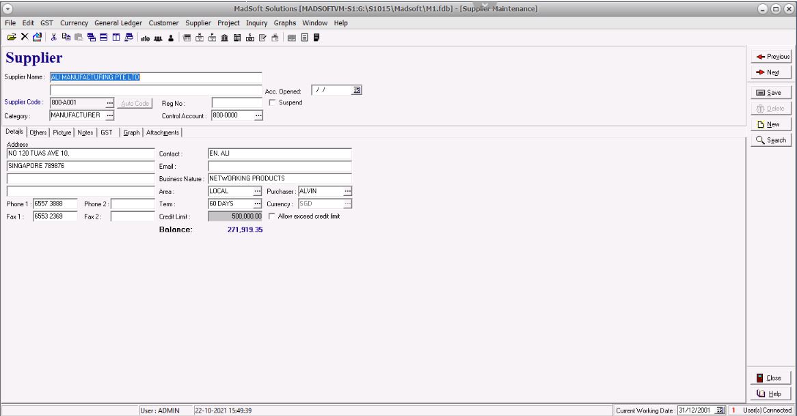
Task: Open the File menu
Action: coord(10,23)
